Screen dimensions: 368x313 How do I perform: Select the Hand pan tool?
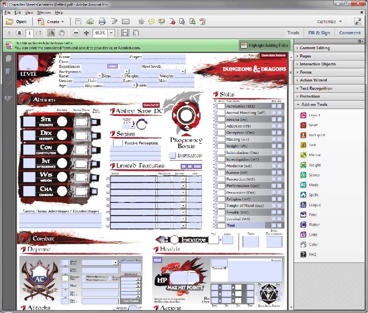pyautogui.click(x=62, y=33)
